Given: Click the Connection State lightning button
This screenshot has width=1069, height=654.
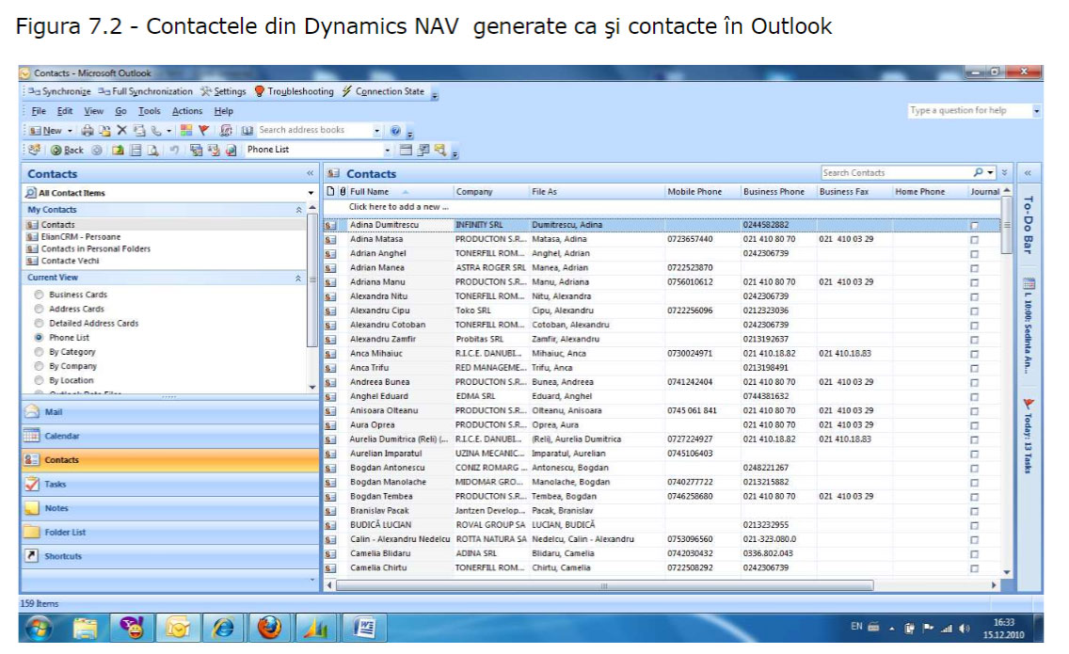Looking at the screenshot, I should [383, 91].
